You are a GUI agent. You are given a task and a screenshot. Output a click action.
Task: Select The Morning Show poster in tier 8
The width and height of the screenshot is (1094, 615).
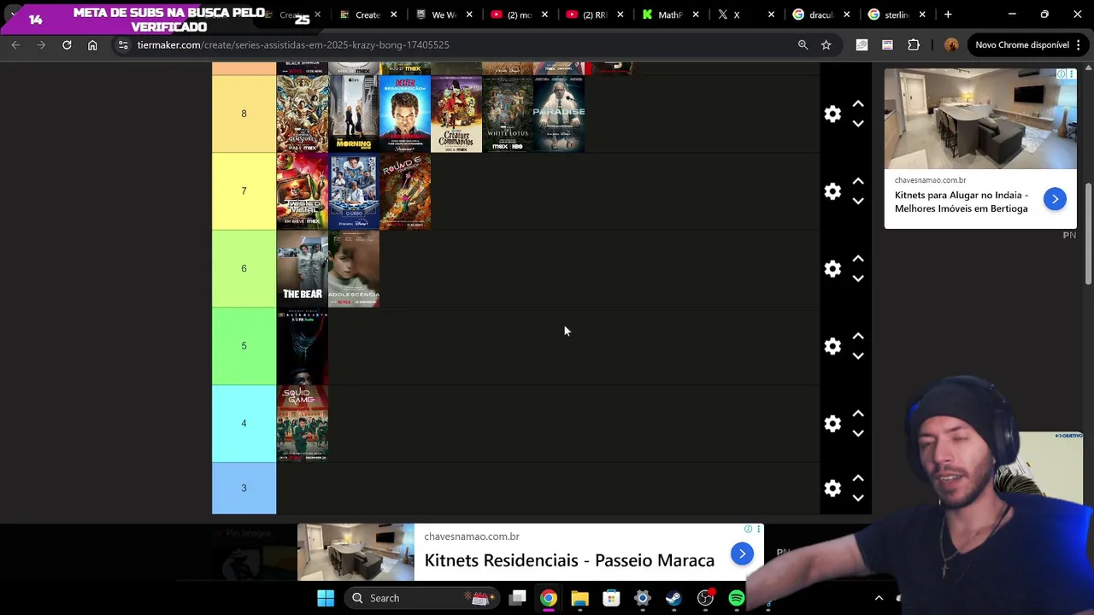[x=354, y=114]
